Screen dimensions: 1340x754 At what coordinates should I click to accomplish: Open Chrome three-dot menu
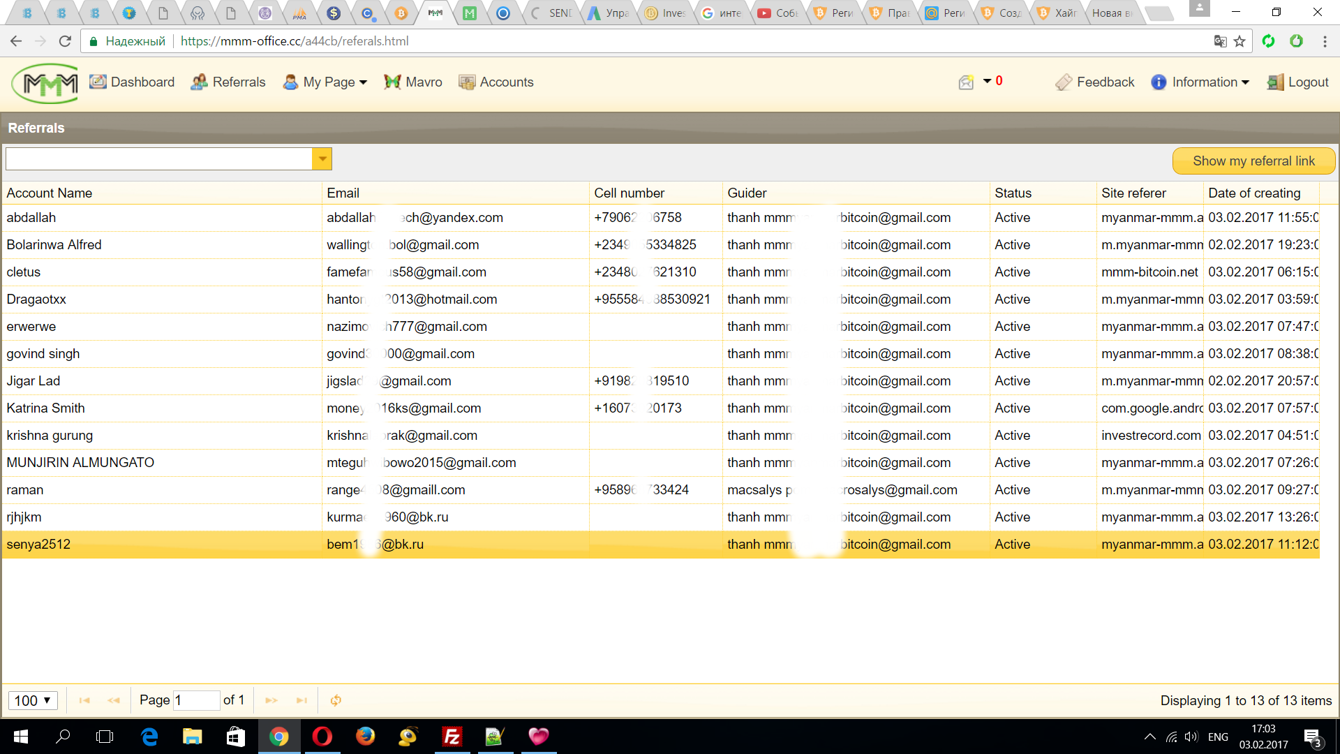[1325, 41]
